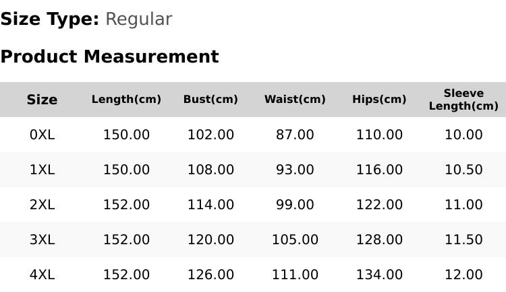
Task: Click the 93.00 waist value for 1XL
Action: click(x=295, y=170)
